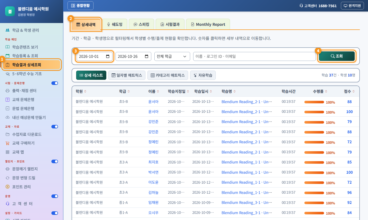Screen dimensions: 368x220
Task: Toggle 교재 · 자료 section switch
Action: coord(55,127)
